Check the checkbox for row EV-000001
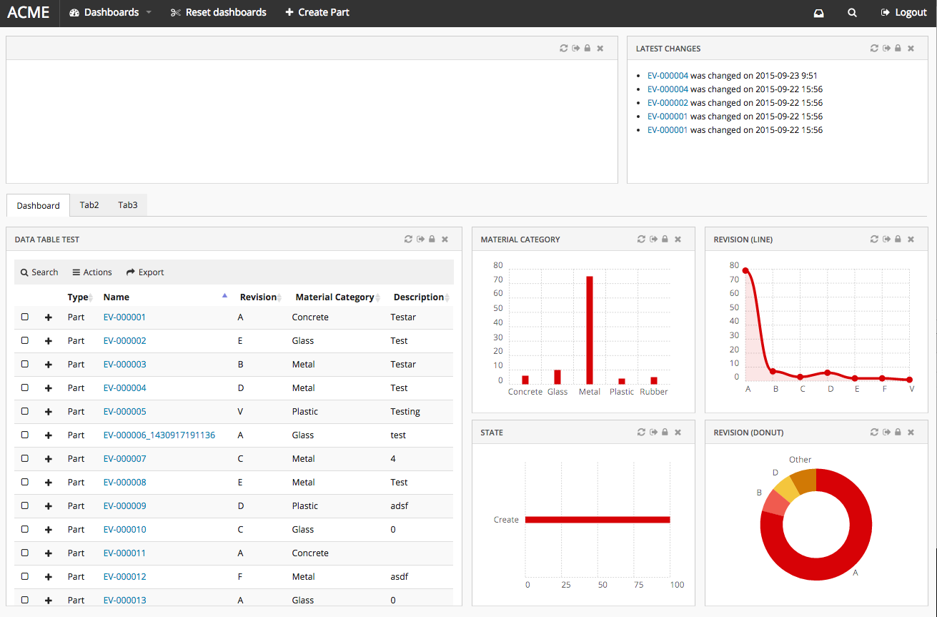This screenshot has width=937, height=617. [x=25, y=317]
